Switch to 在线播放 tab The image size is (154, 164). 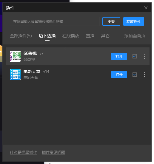(x=71, y=36)
